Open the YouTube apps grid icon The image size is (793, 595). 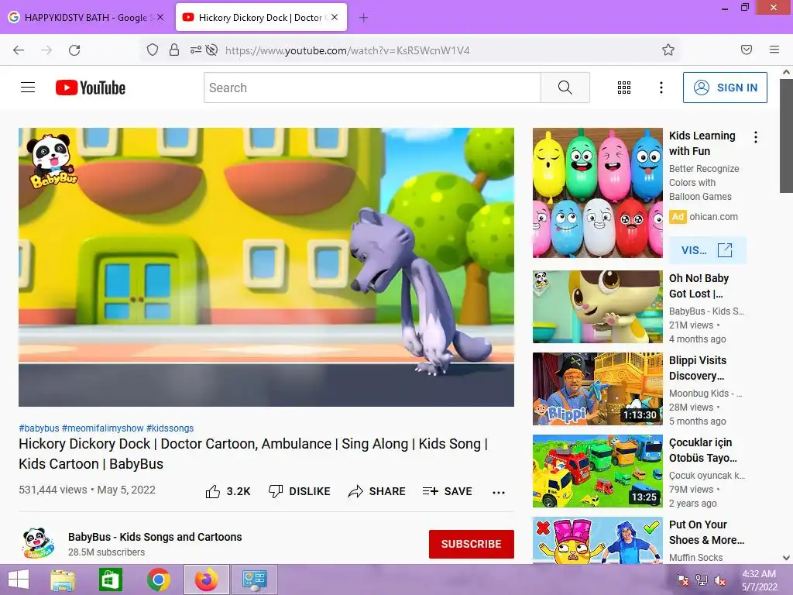tap(624, 88)
